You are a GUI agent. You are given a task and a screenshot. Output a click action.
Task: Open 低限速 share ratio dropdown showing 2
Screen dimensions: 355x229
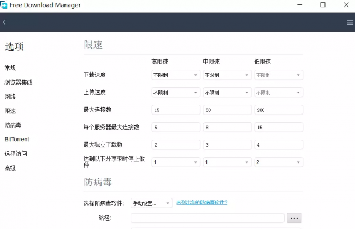279,162
